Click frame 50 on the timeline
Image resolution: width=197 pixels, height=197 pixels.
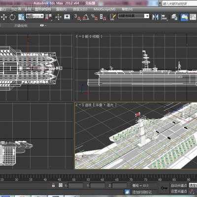[74, 179]
